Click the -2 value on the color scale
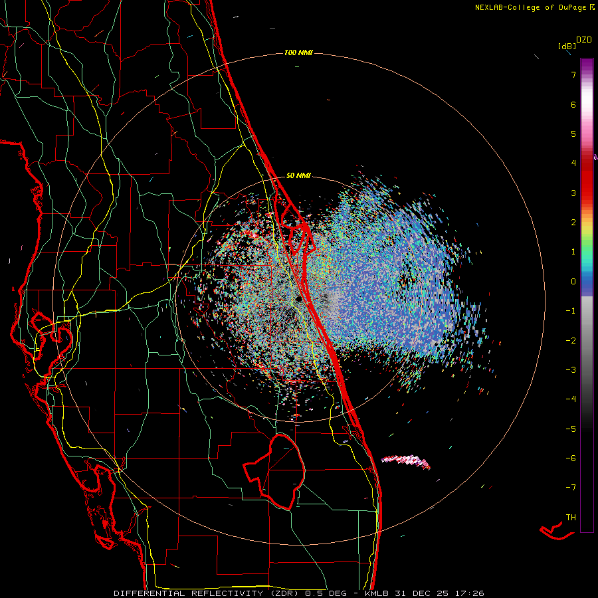 [571, 341]
